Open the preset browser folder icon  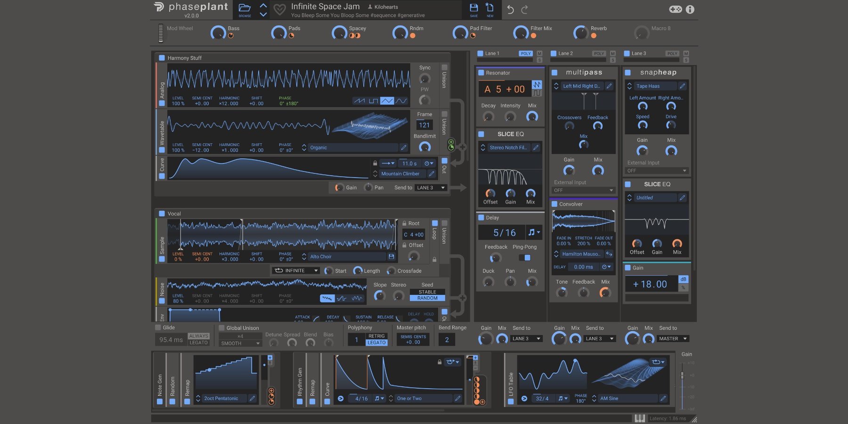click(x=244, y=8)
